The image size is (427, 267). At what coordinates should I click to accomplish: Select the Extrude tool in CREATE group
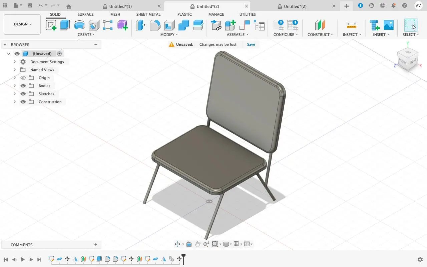click(65, 25)
